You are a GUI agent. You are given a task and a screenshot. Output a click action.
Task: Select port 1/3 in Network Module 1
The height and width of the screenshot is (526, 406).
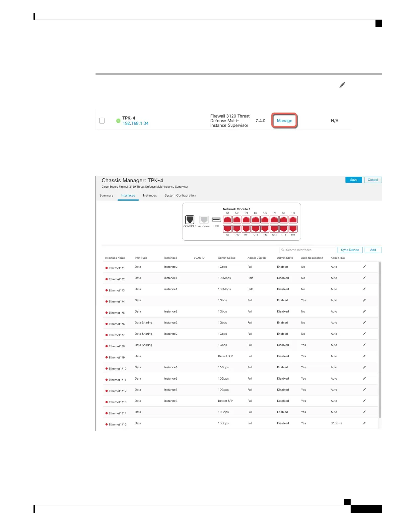(246, 219)
